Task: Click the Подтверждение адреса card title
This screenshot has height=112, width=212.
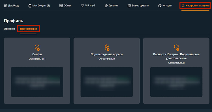Action: pos(107,54)
